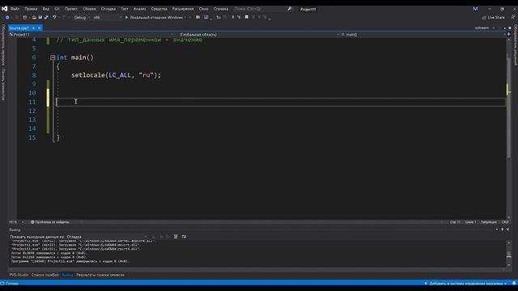This screenshot has width=518, height=291.
Task: Open the Live Share button
Action: 493,18
